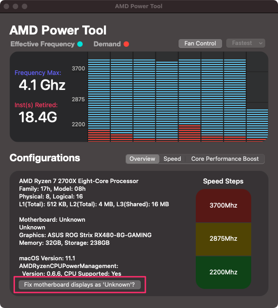The width and height of the screenshot is (278, 308).
Task: Switch to the Overview tab
Action: coord(142,159)
